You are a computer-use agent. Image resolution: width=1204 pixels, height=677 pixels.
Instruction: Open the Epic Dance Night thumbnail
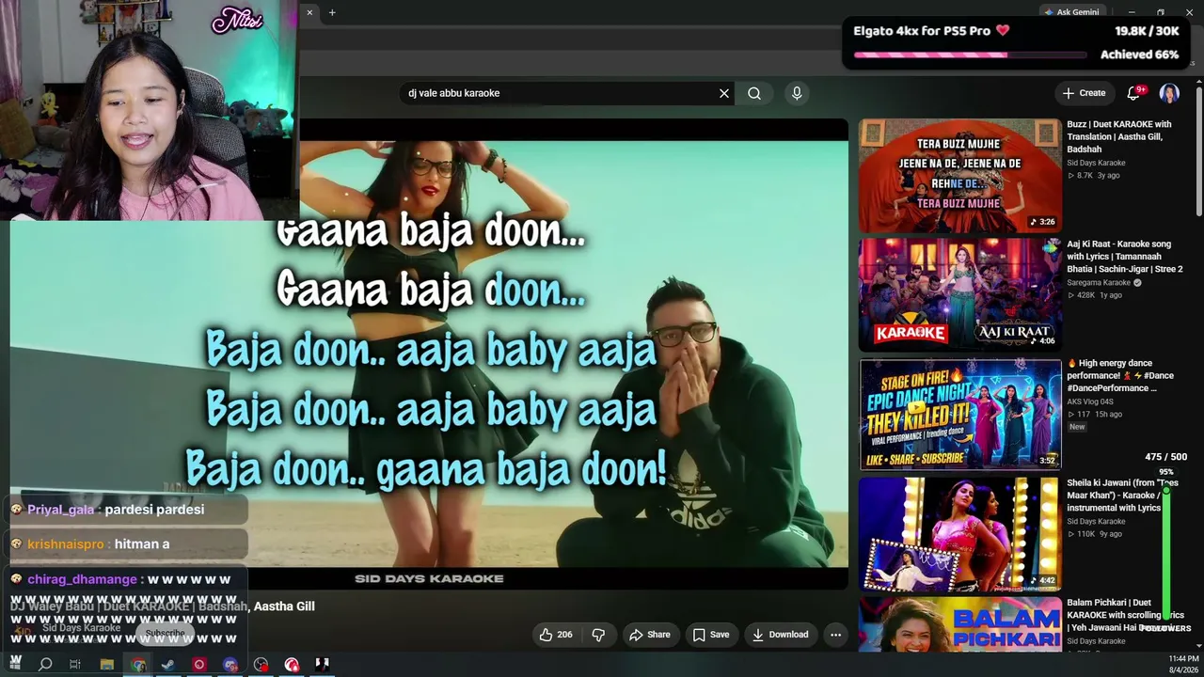pos(960,414)
